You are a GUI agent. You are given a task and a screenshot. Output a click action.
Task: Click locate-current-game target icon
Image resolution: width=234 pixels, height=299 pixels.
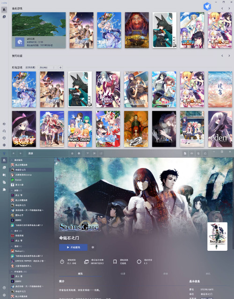pyautogui.click(x=79, y=153)
